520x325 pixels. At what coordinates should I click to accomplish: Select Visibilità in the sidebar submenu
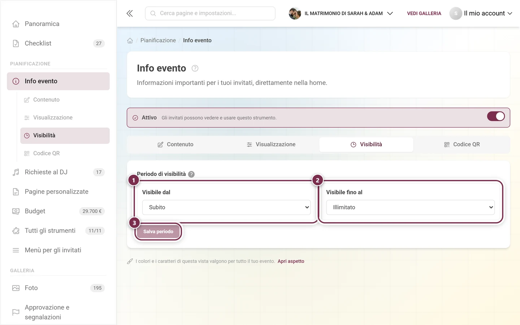(x=65, y=135)
